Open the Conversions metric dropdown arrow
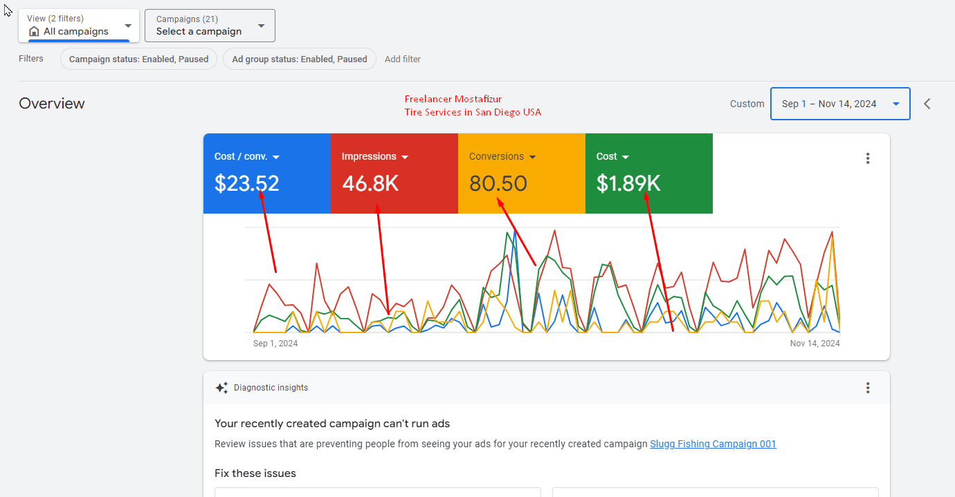The image size is (955, 497). (x=532, y=158)
